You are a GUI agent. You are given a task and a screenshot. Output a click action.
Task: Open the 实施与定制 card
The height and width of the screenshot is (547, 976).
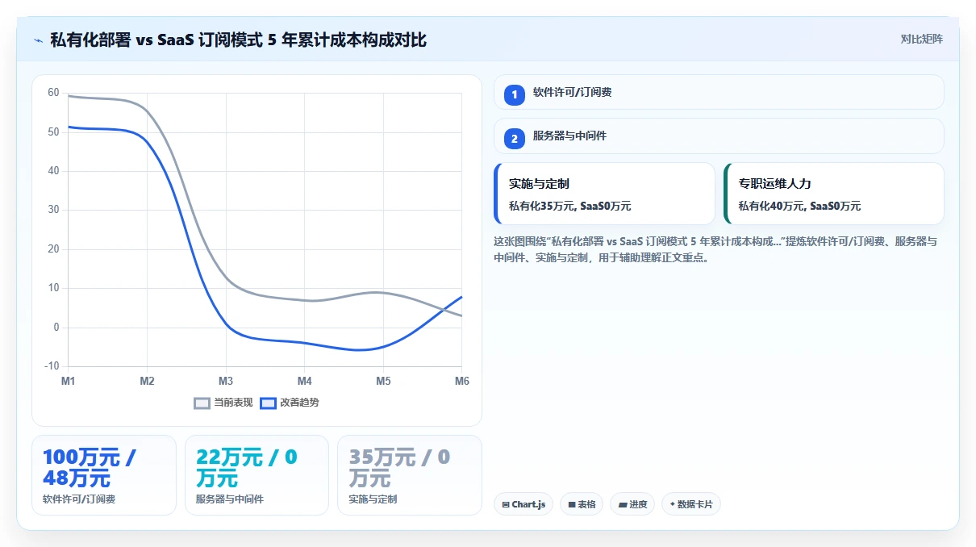pos(604,194)
